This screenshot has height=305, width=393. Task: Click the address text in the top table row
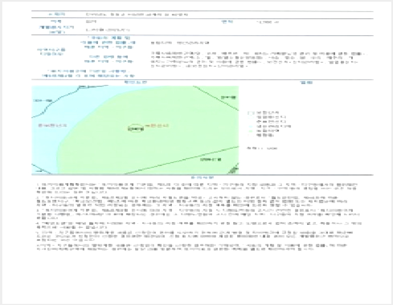(x=137, y=15)
